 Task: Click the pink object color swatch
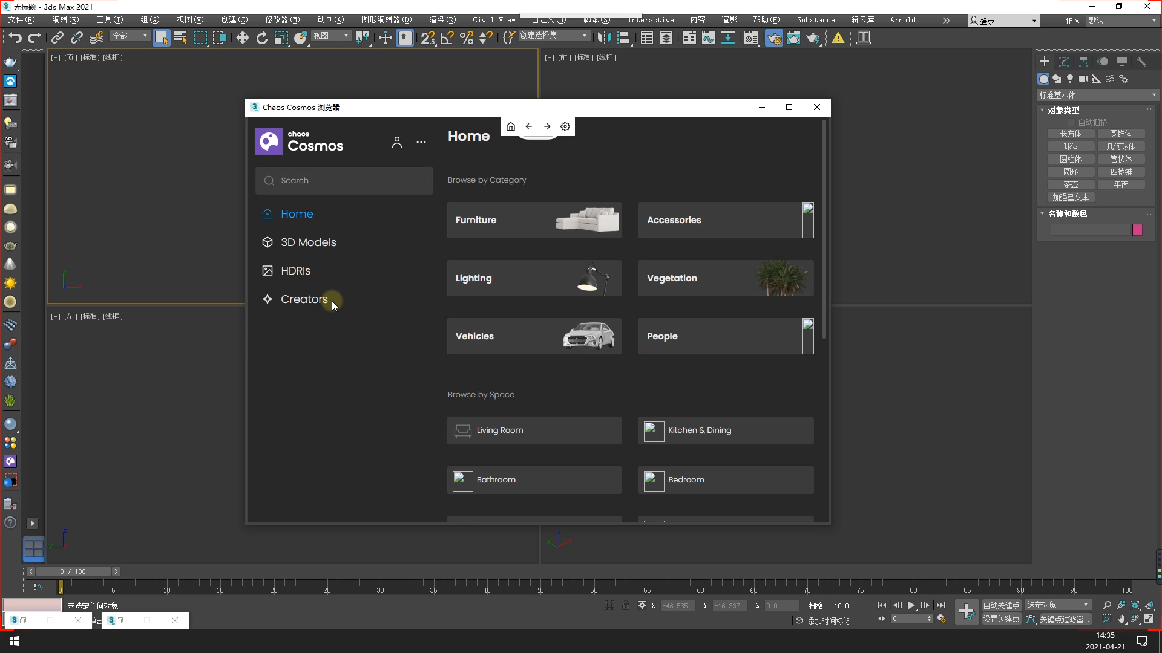click(1137, 230)
